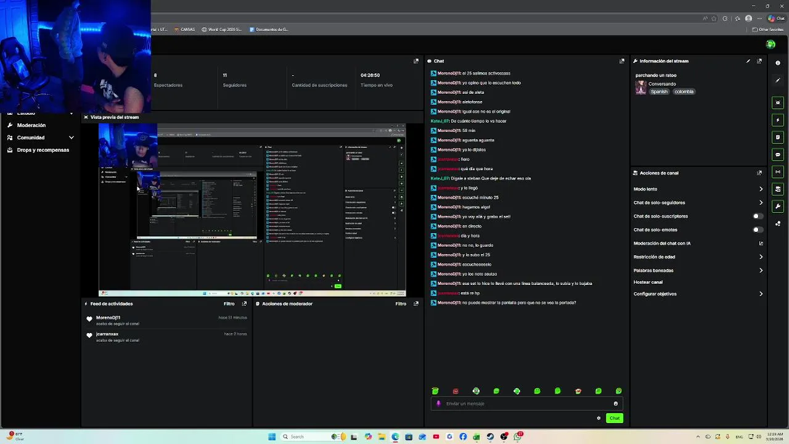The image size is (789, 444).
Task: Click the stream preview video thumbnail
Action: coord(252,210)
